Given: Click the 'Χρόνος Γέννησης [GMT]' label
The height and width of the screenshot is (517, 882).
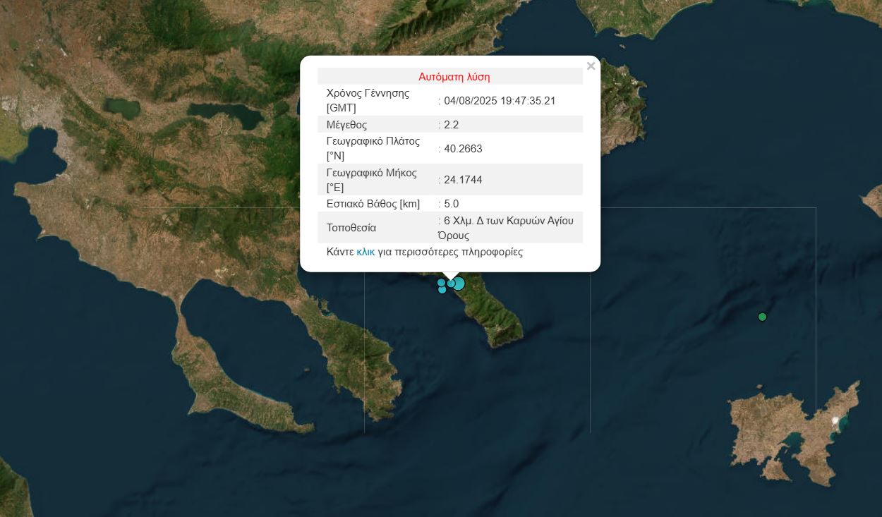Looking at the screenshot, I should 368,100.
